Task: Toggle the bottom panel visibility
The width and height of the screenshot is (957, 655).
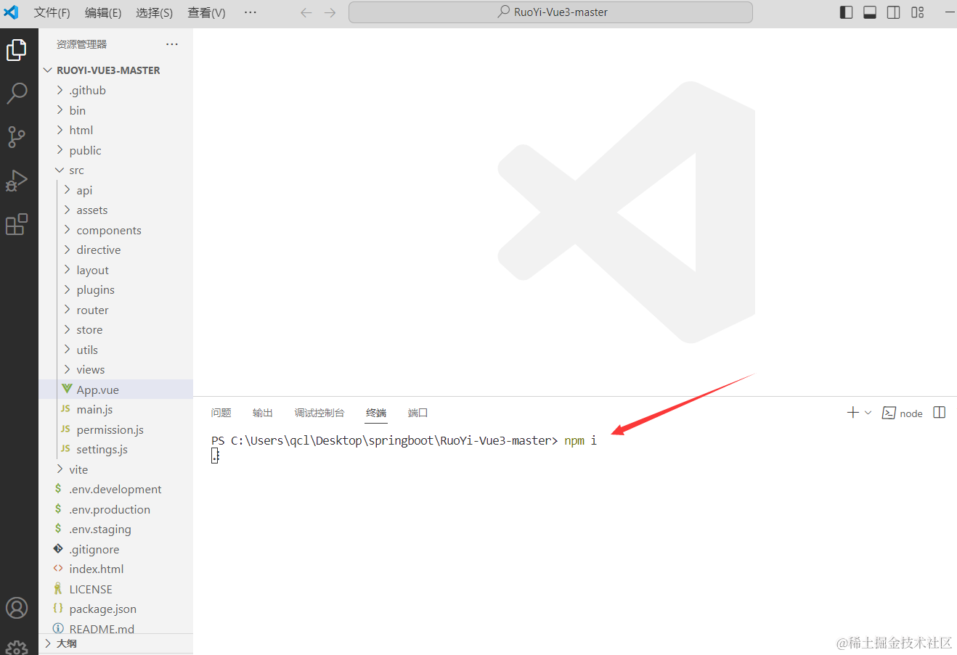Action: (870, 12)
